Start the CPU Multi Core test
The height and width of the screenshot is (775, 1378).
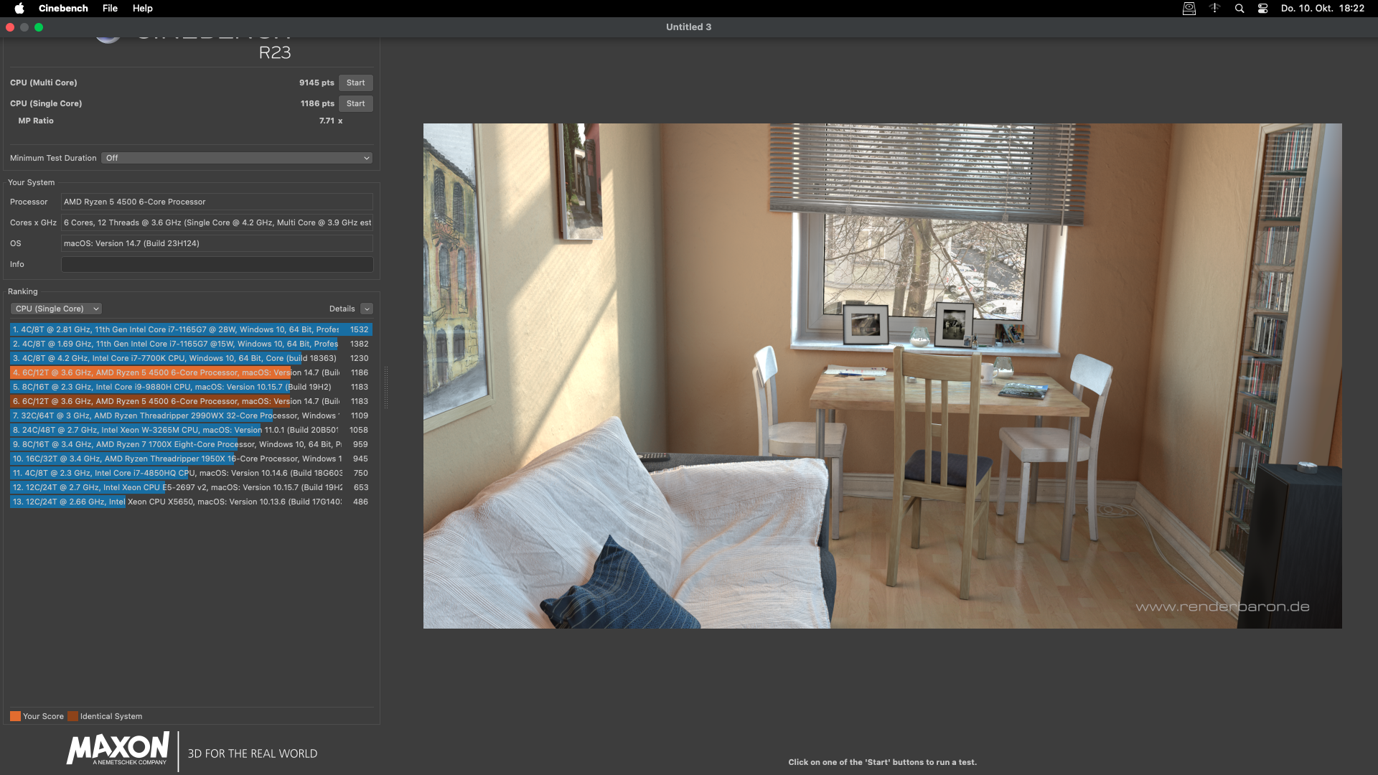point(355,83)
